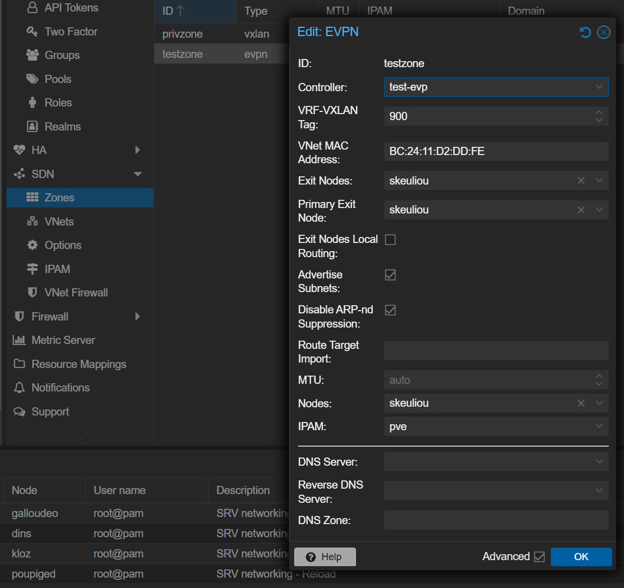Open the Exit Nodes dropdown arrow

pos(599,181)
